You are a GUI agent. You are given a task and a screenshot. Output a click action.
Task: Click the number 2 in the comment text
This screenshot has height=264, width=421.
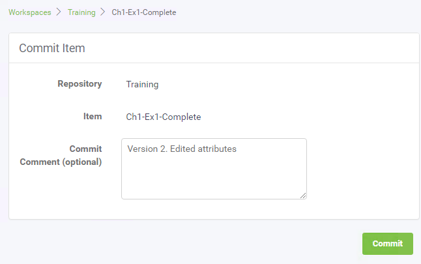(163, 149)
